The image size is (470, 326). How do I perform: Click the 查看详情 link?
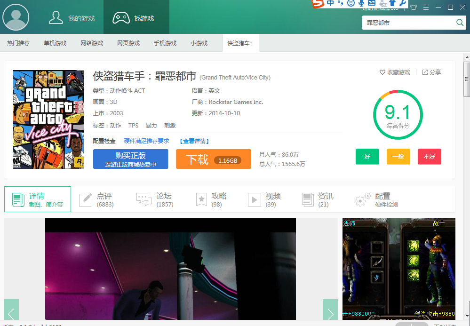(x=194, y=141)
